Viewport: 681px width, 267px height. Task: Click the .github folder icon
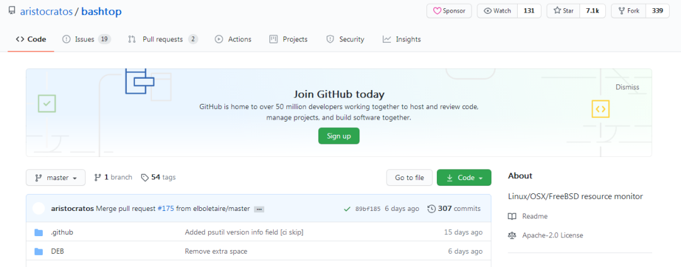[x=38, y=233]
